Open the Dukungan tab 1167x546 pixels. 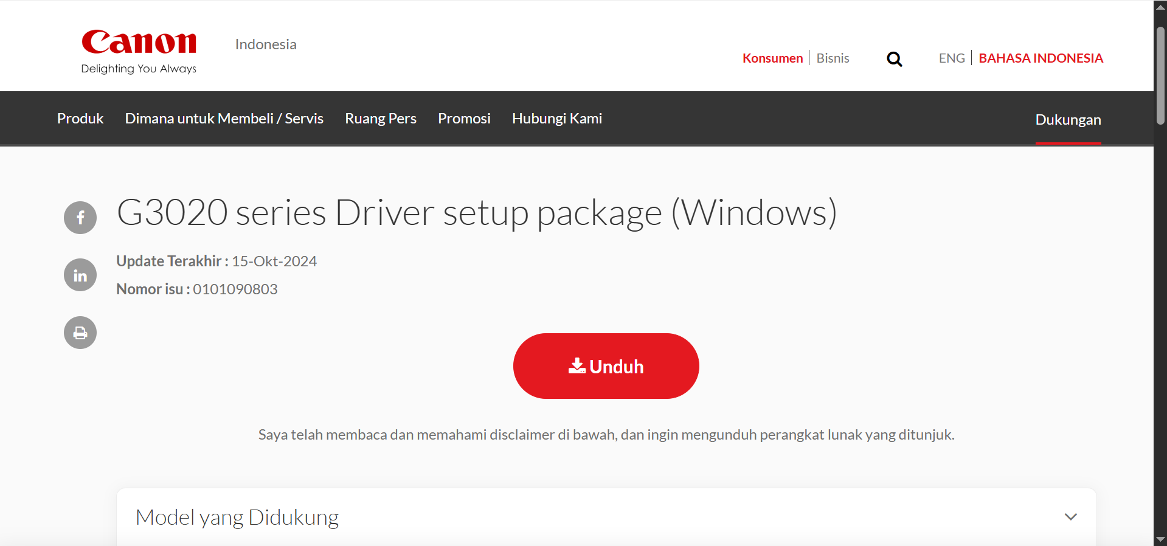pyautogui.click(x=1068, y=120)
